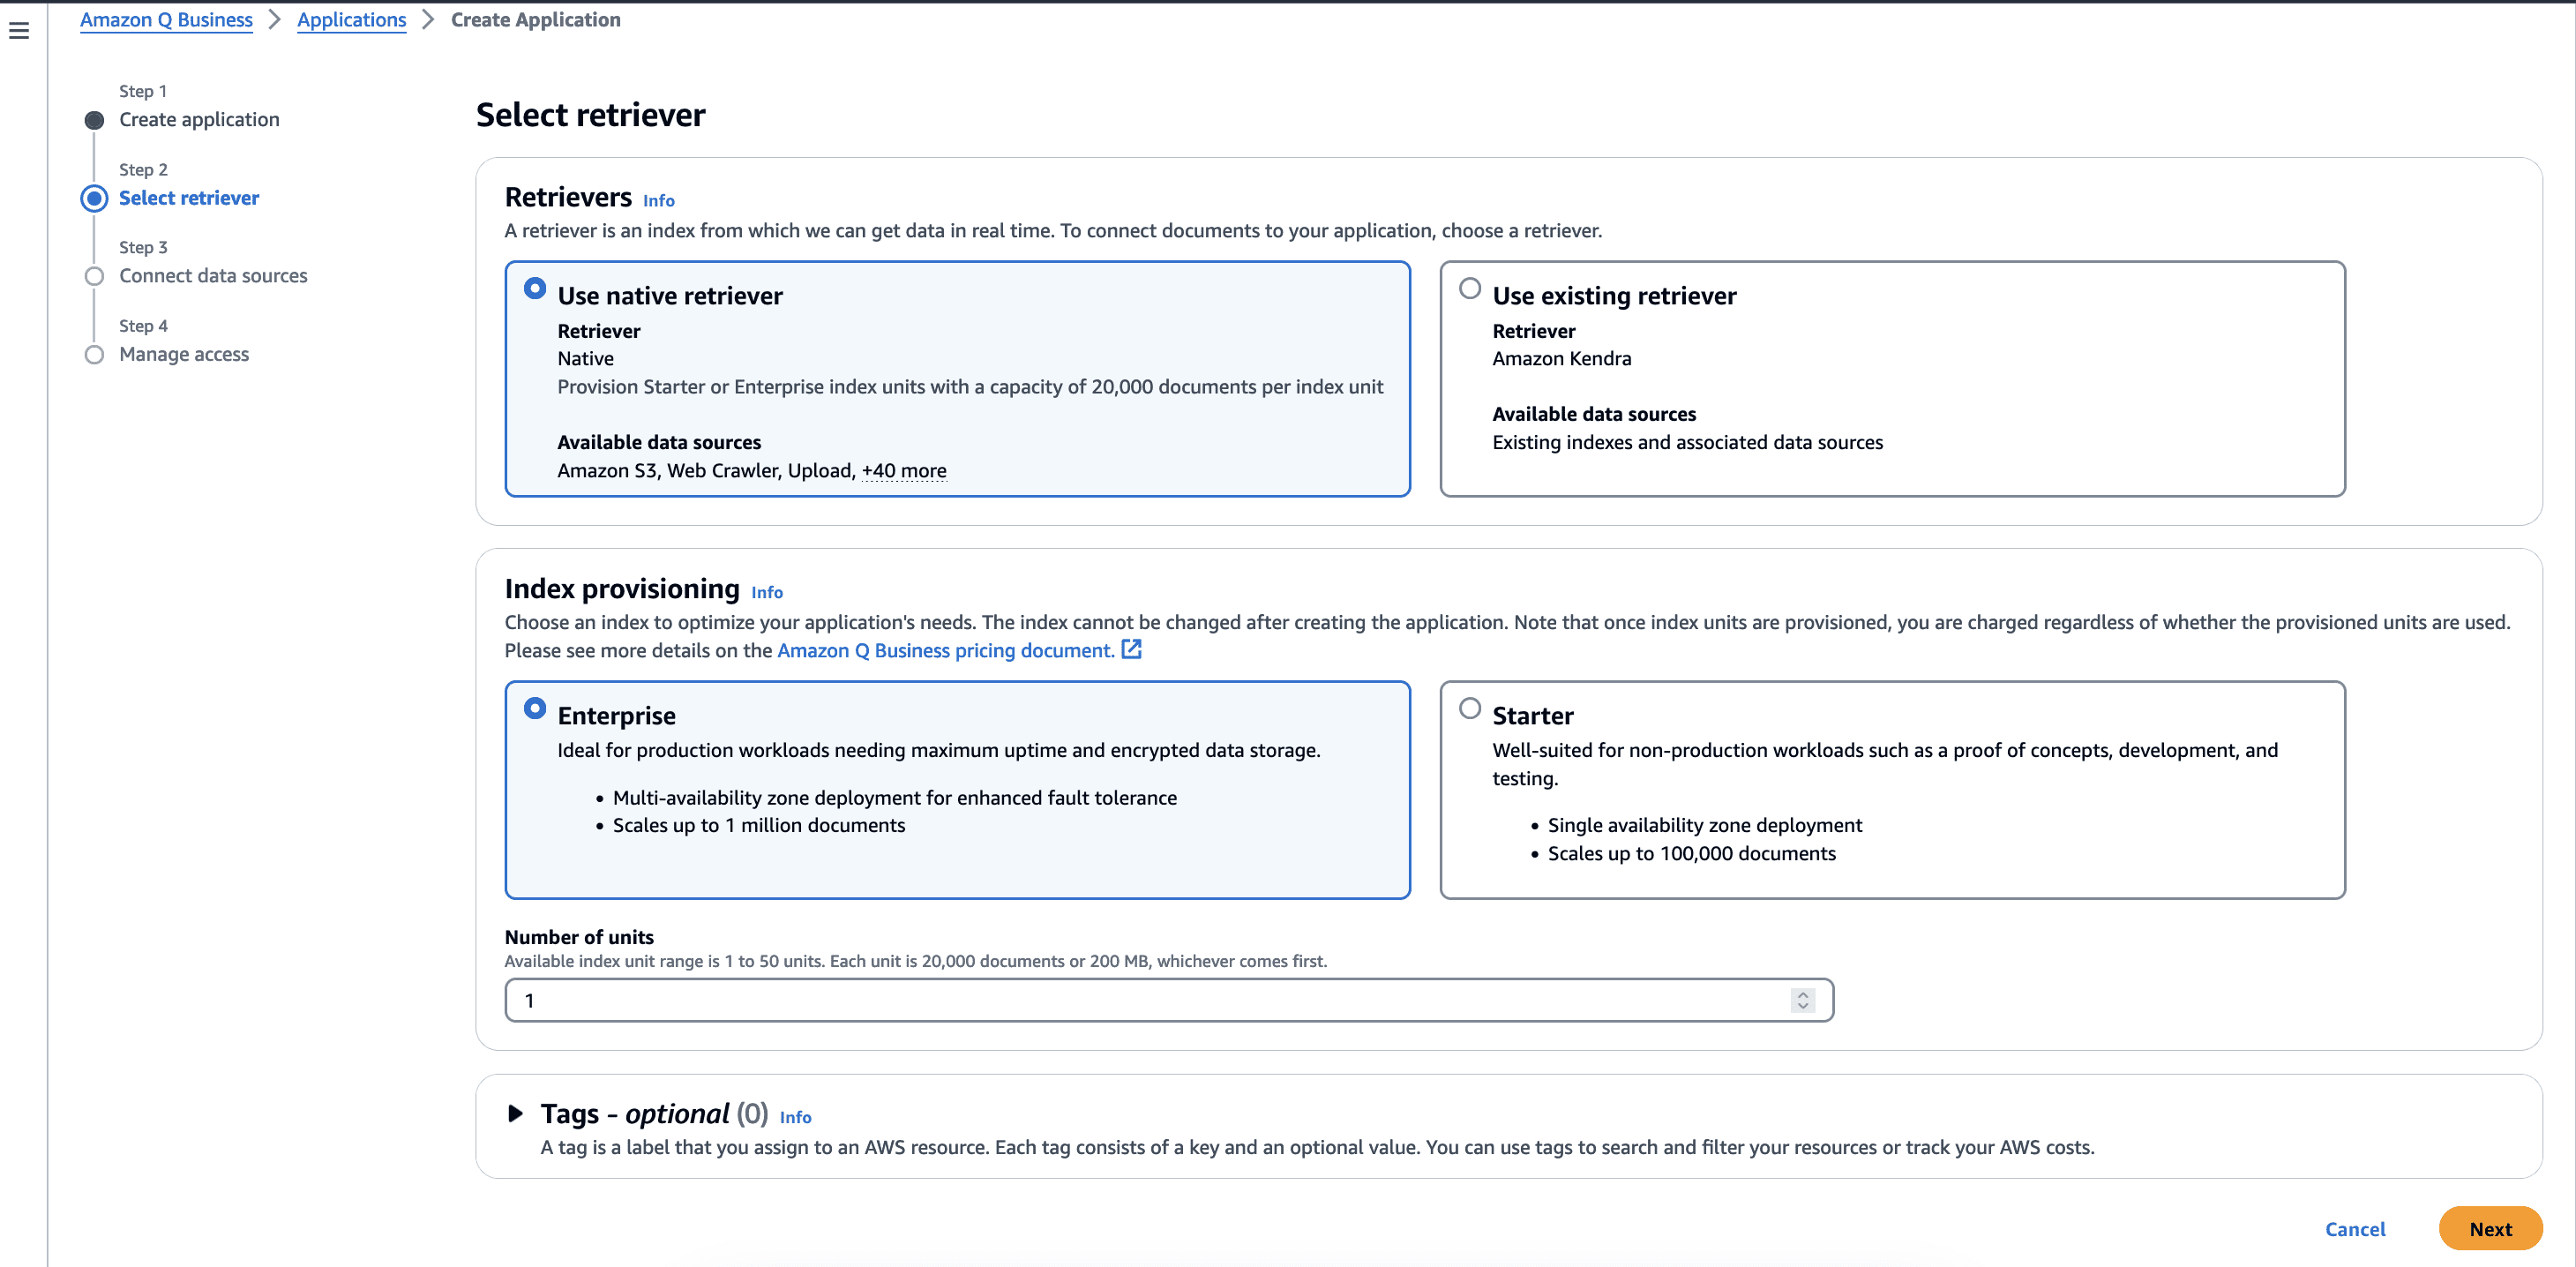Select the Enterprise index radio button
Screen dimensions: 2576x1267
coord(535,709)
